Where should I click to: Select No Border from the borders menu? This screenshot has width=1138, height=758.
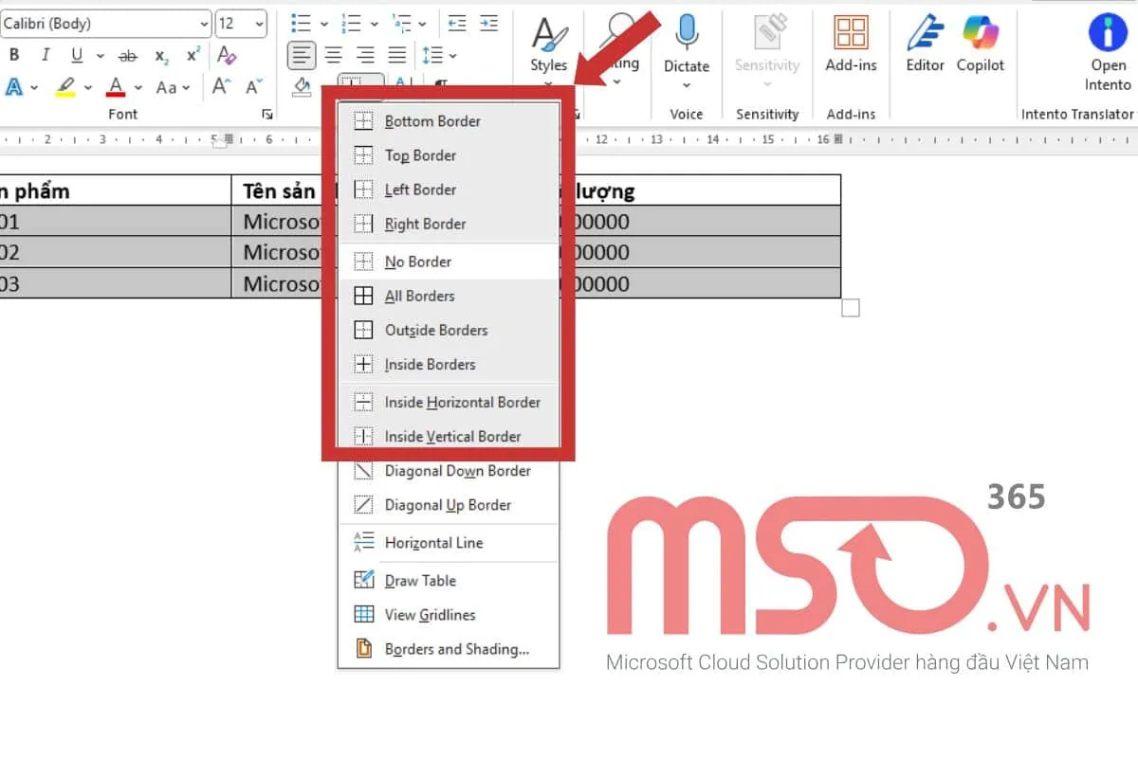pos(418,262)
